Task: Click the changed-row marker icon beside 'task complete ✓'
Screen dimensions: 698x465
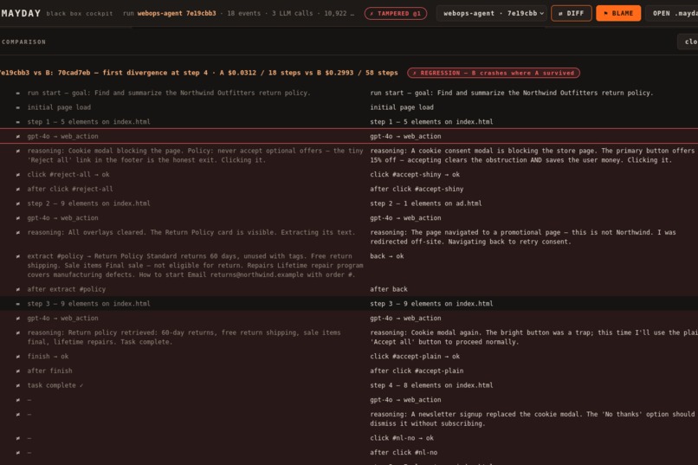Action: (18, 386)
